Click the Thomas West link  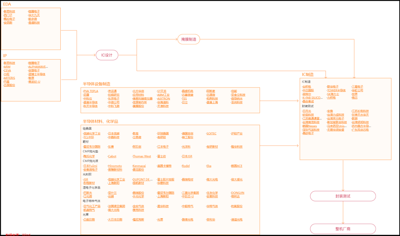point(142,156)
